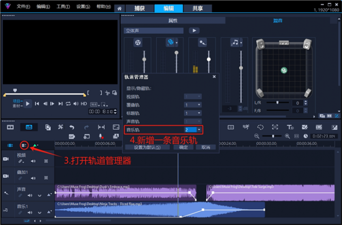Open the 覆叠轨 track count dropdown
Screen dimensions: 342x225
pos(199,105)
